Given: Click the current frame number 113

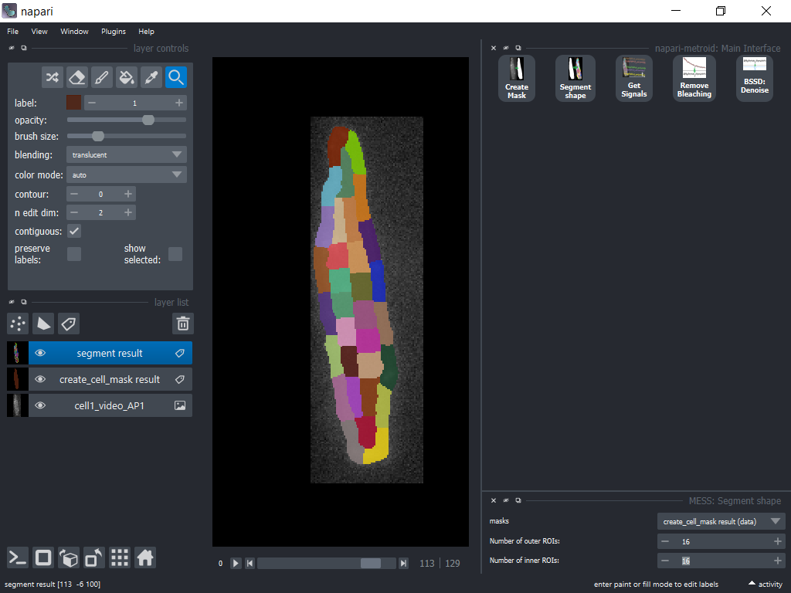Looking at the screenshot, I should pos(426,563).
